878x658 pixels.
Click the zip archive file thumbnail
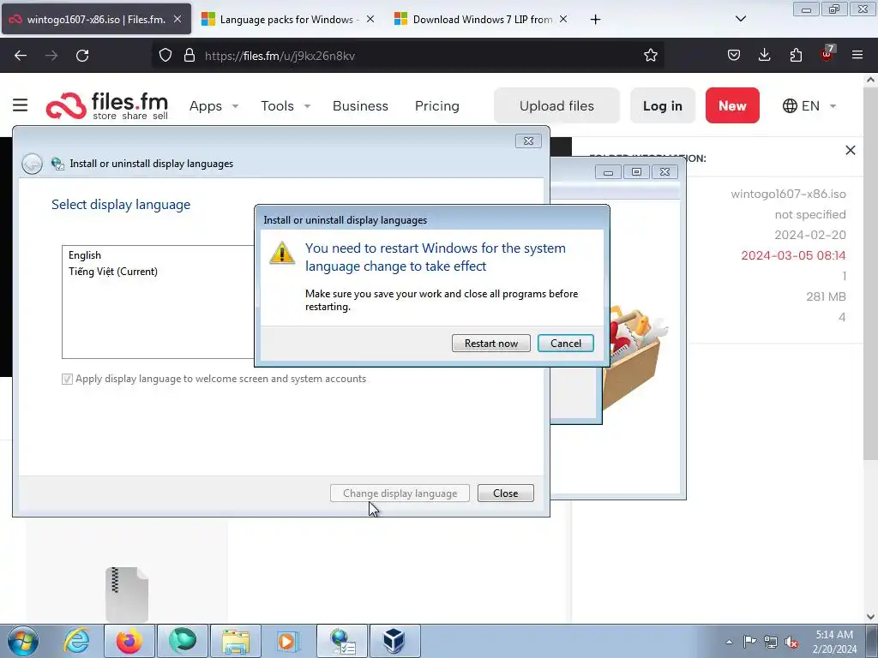[127, 595]
